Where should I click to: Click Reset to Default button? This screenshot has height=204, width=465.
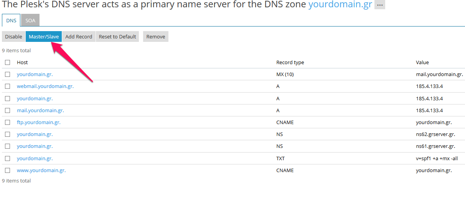[117, 36]
